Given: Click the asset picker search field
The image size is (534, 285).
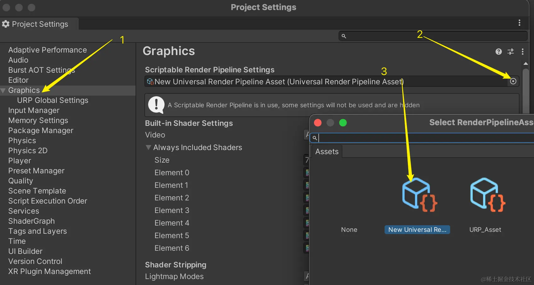Looking at the screenshot, I should point(422,138).
